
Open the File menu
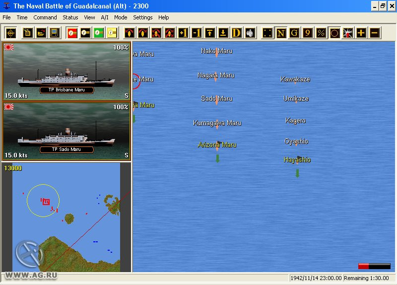click(x=6, y=17)
